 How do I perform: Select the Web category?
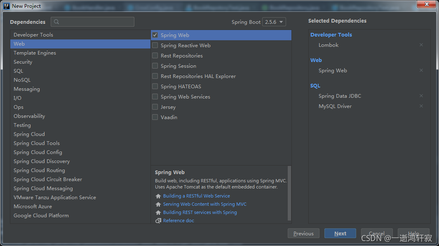click(80, 44)
